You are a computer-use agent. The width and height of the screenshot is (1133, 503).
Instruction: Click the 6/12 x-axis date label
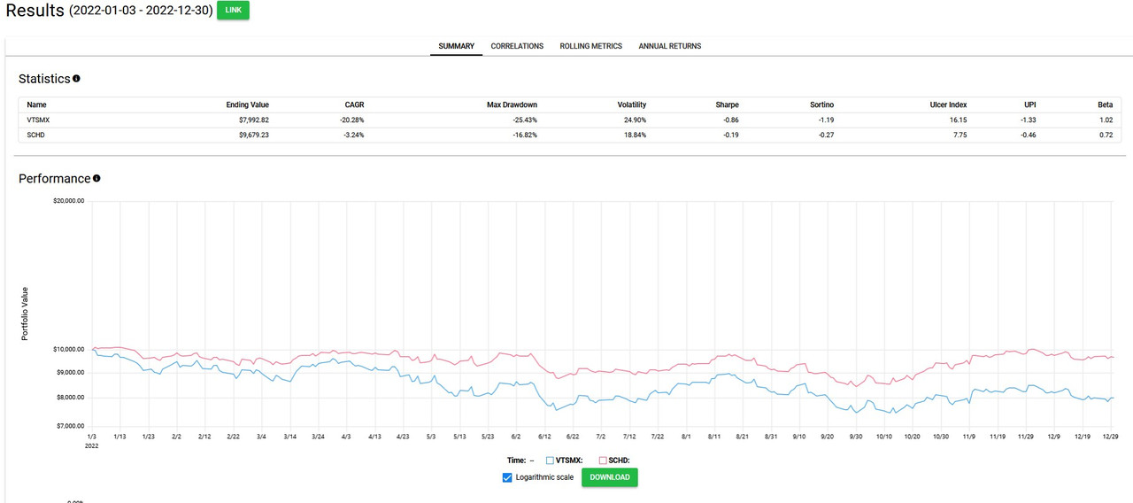(x=544, y=437)
